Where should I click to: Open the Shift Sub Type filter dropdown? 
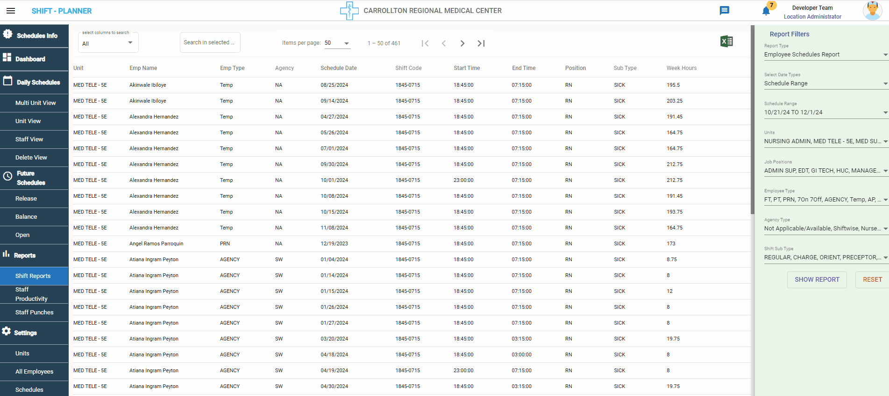click(825, 257)
